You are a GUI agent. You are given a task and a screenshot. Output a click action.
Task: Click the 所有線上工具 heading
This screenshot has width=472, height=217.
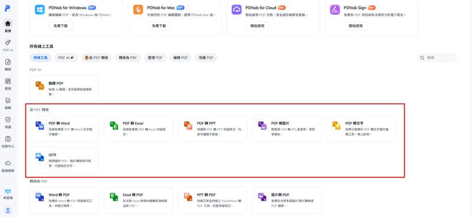(x=41, y=47)
